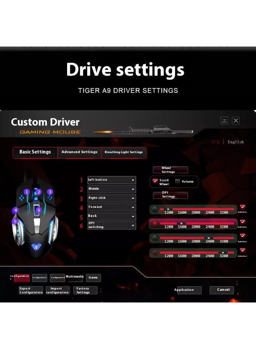Select the lit radio button of the 1600 row
Viewport: 256px width, 349px height.
155,223
